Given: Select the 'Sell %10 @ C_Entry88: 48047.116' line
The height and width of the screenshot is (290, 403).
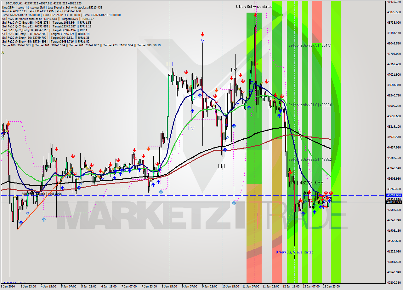Looking at the screenshot, I should coord(44,30).
